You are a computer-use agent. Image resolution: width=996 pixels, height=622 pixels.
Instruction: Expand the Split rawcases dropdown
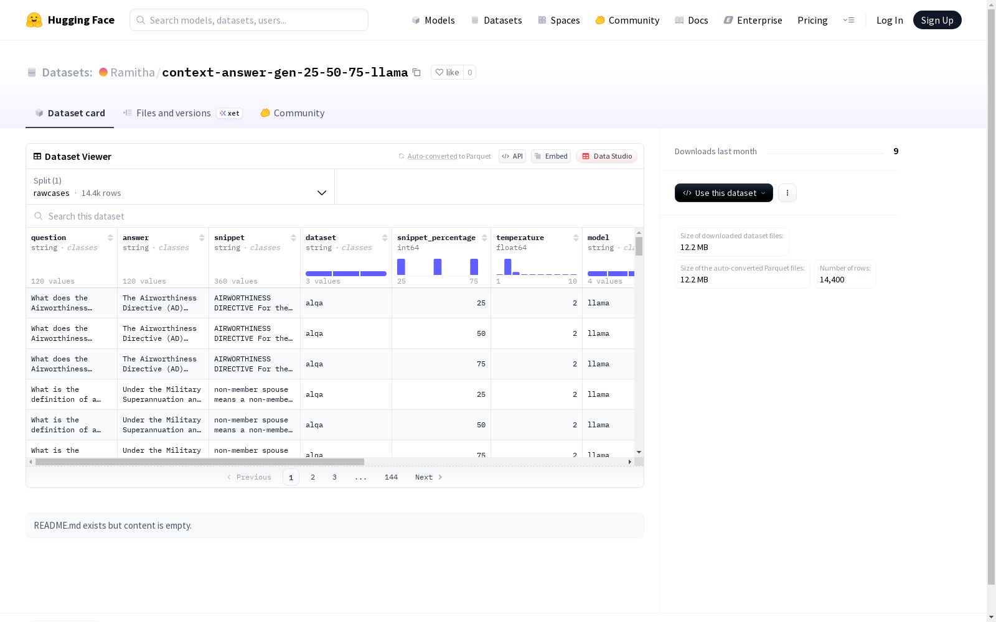(180, 187)
